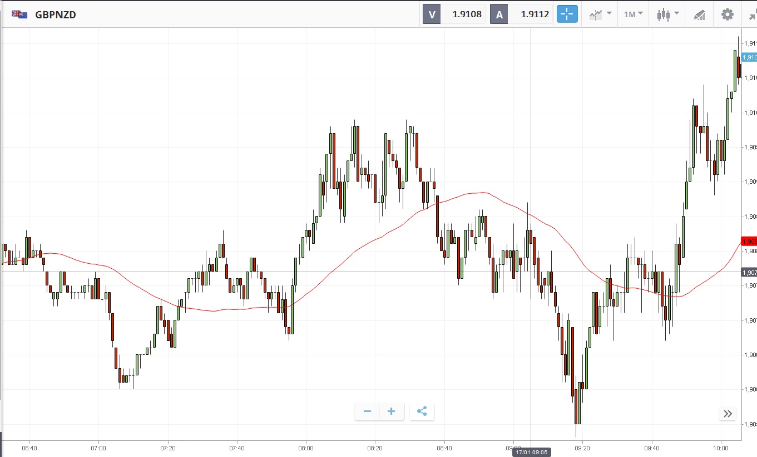Jump to latest candles with double-arrow
Image resolution: width=757 pixels, height=457 pixels.
click(x=727, y=413)
